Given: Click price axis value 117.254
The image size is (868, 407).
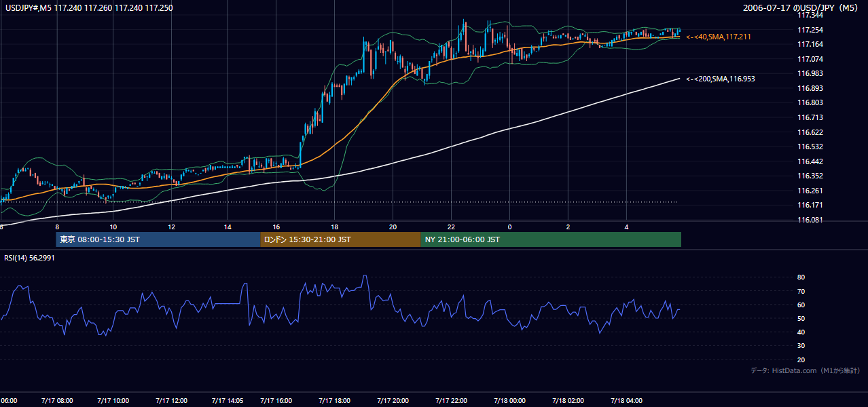Looking at the screenshot, I should (810, 30).
